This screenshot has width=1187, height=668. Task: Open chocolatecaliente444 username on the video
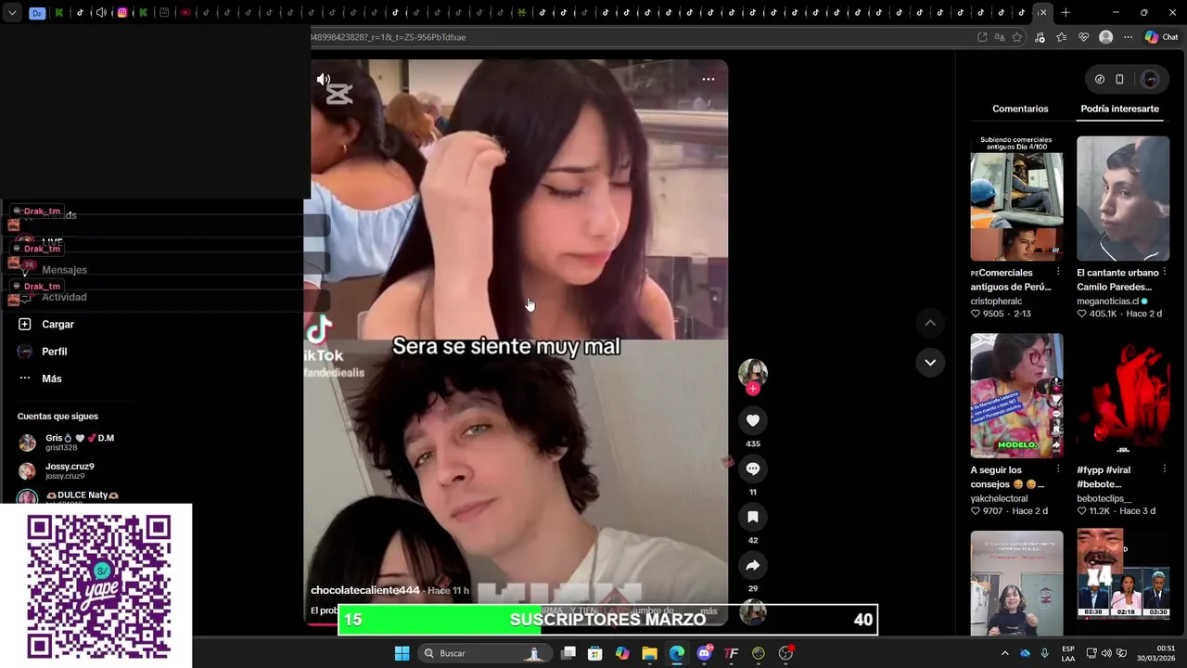click(364, 590)
